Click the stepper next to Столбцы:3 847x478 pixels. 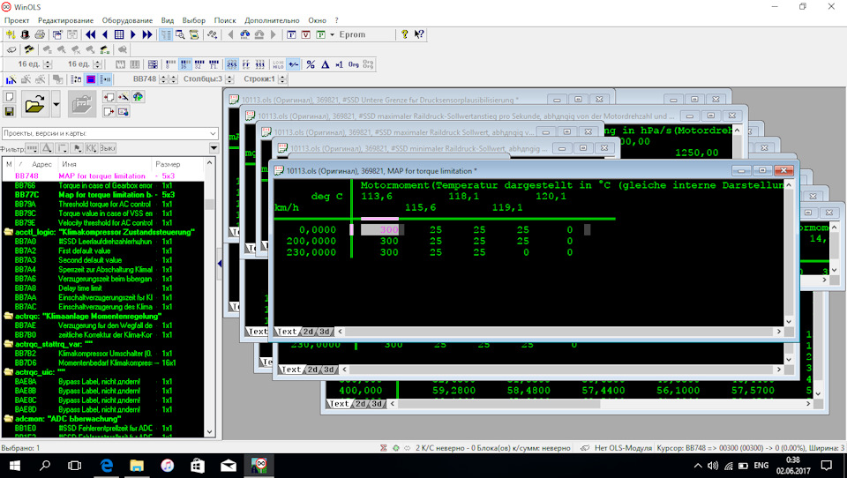tap(229, 79)
